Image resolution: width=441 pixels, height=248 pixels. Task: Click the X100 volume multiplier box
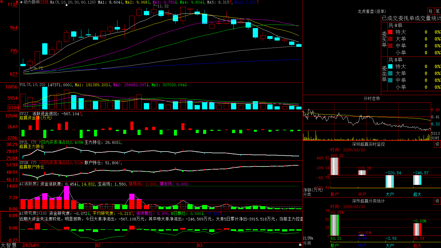[14, 108]
